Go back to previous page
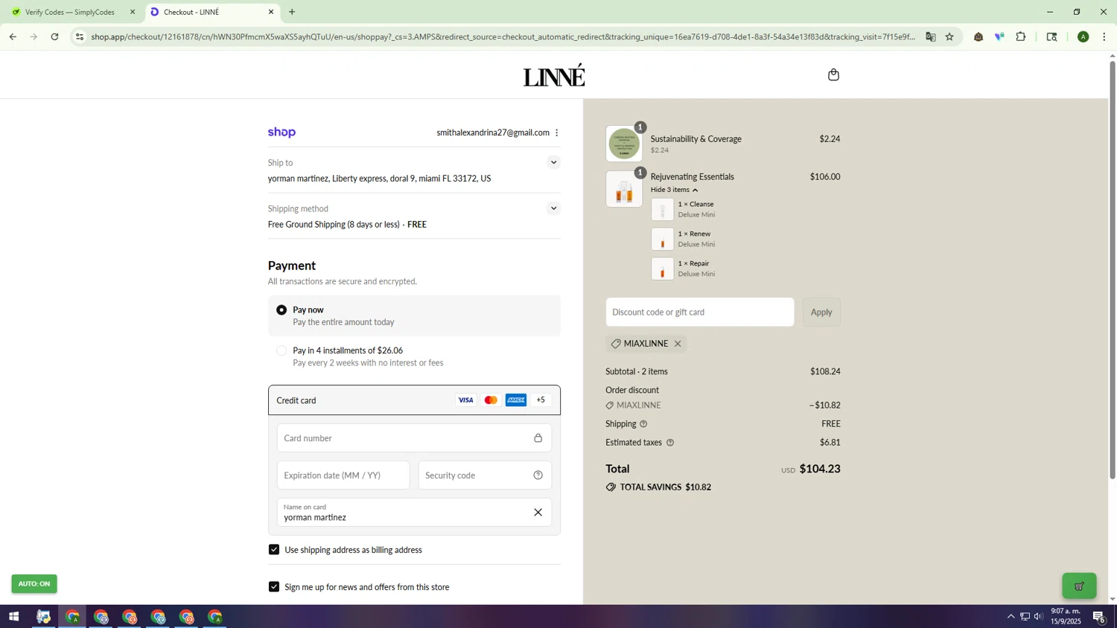1117x628 pixels. pyautogui.click(x=13, y=36)
